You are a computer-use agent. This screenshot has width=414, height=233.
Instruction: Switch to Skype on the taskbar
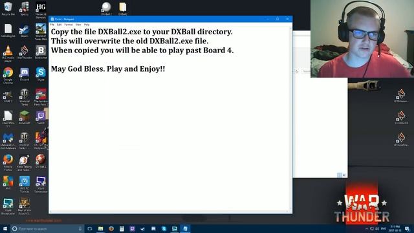[x=164, y=228]
